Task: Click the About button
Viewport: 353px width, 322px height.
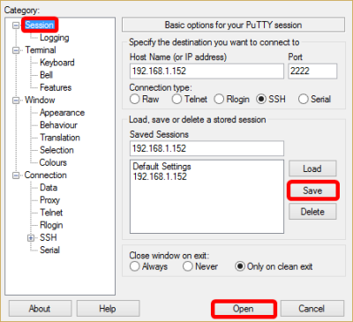Action: point(40,309)
